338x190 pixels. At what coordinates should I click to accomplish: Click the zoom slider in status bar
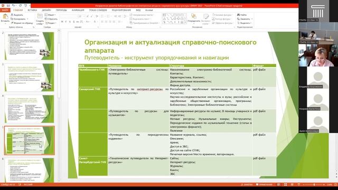point(314,185)
